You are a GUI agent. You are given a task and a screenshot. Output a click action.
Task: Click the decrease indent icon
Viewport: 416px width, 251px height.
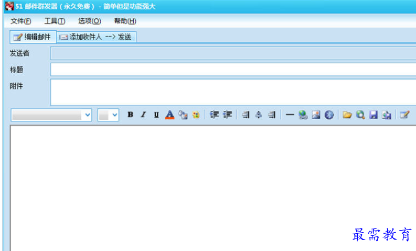(x=214, y=115)
